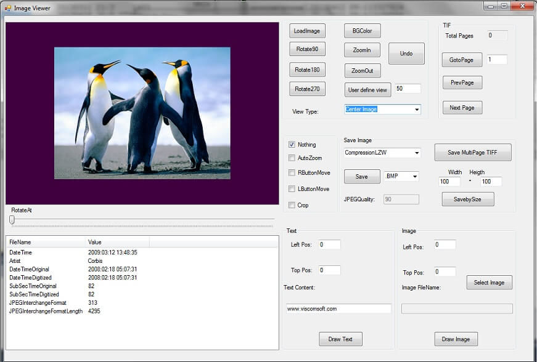Open the CompressionLZW dropdown
Viewport: 537px width, 362px height.
coord(417,153)
